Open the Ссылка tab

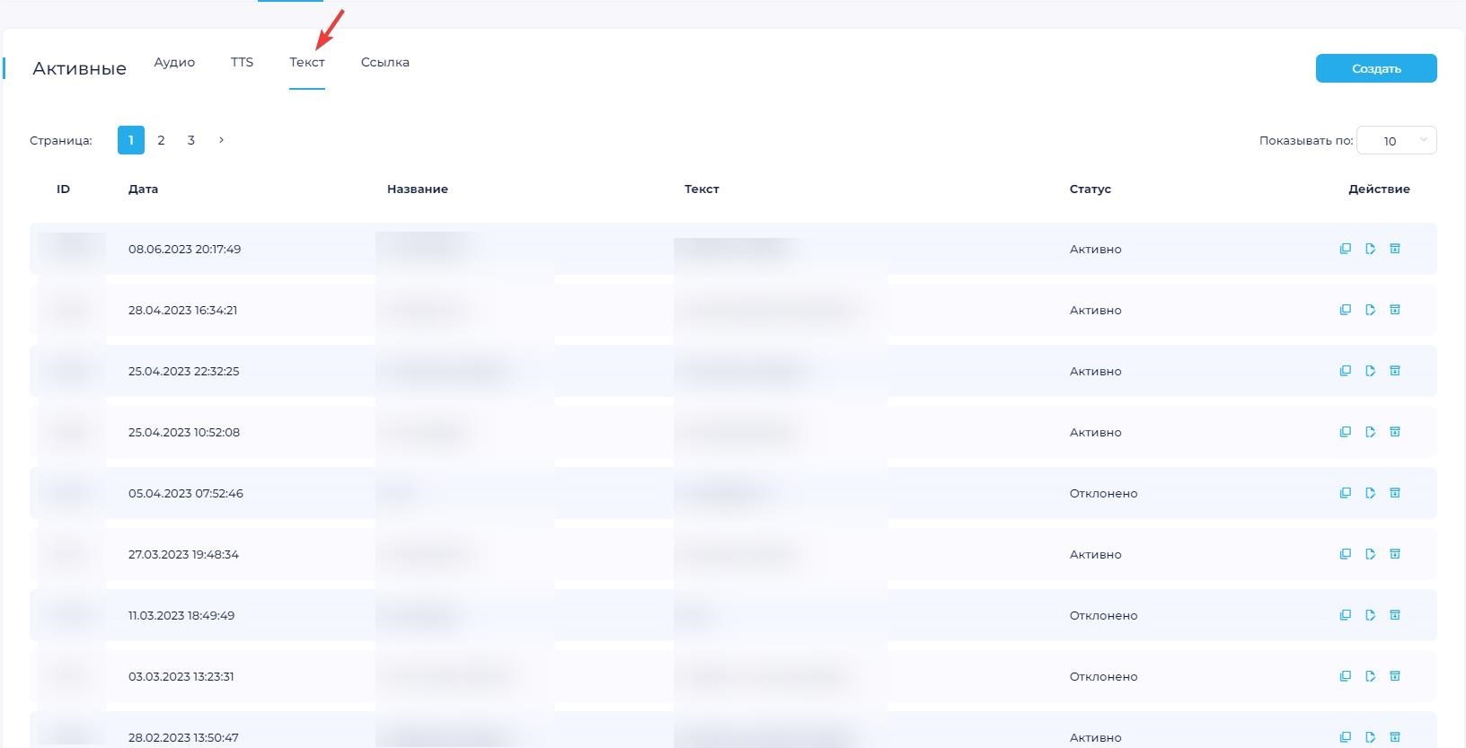click(x=384, y=62)
